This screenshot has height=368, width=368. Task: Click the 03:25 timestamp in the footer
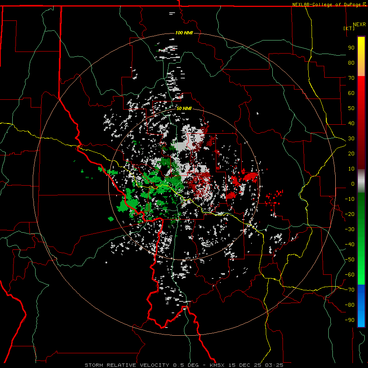[274, 365]
